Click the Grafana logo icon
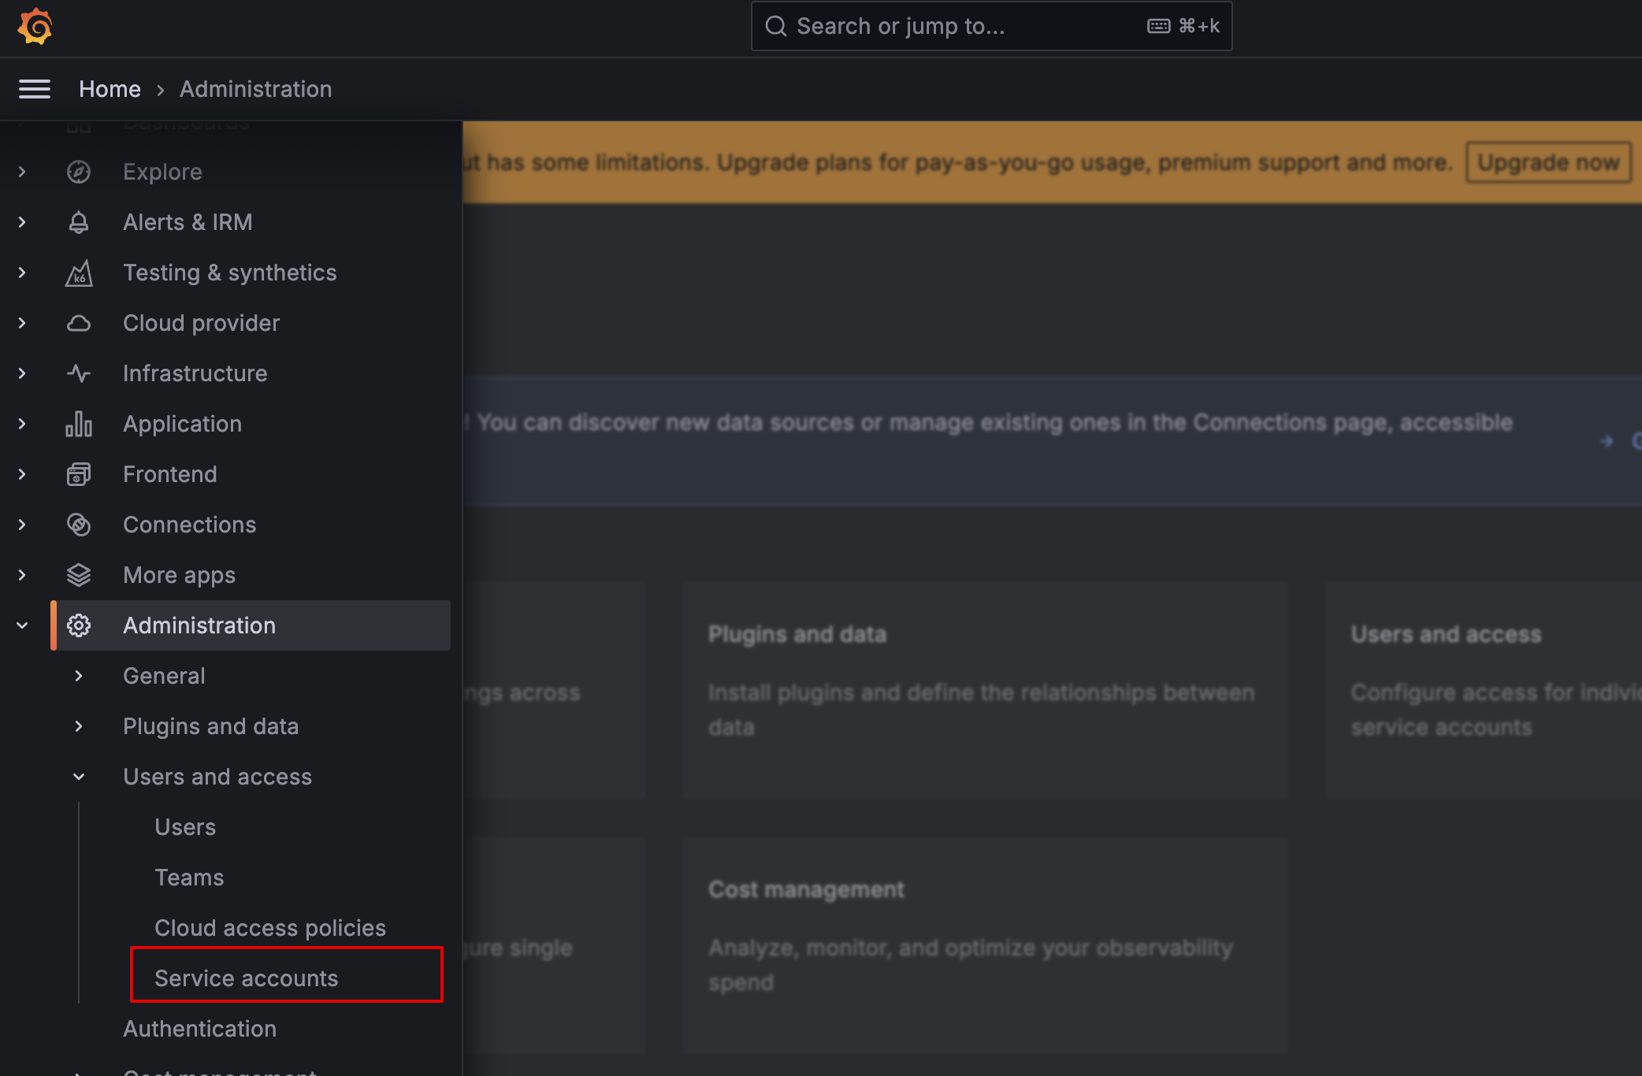Screen dimensions: 1642x1076 pyautogui.click(x=35, y=27)
